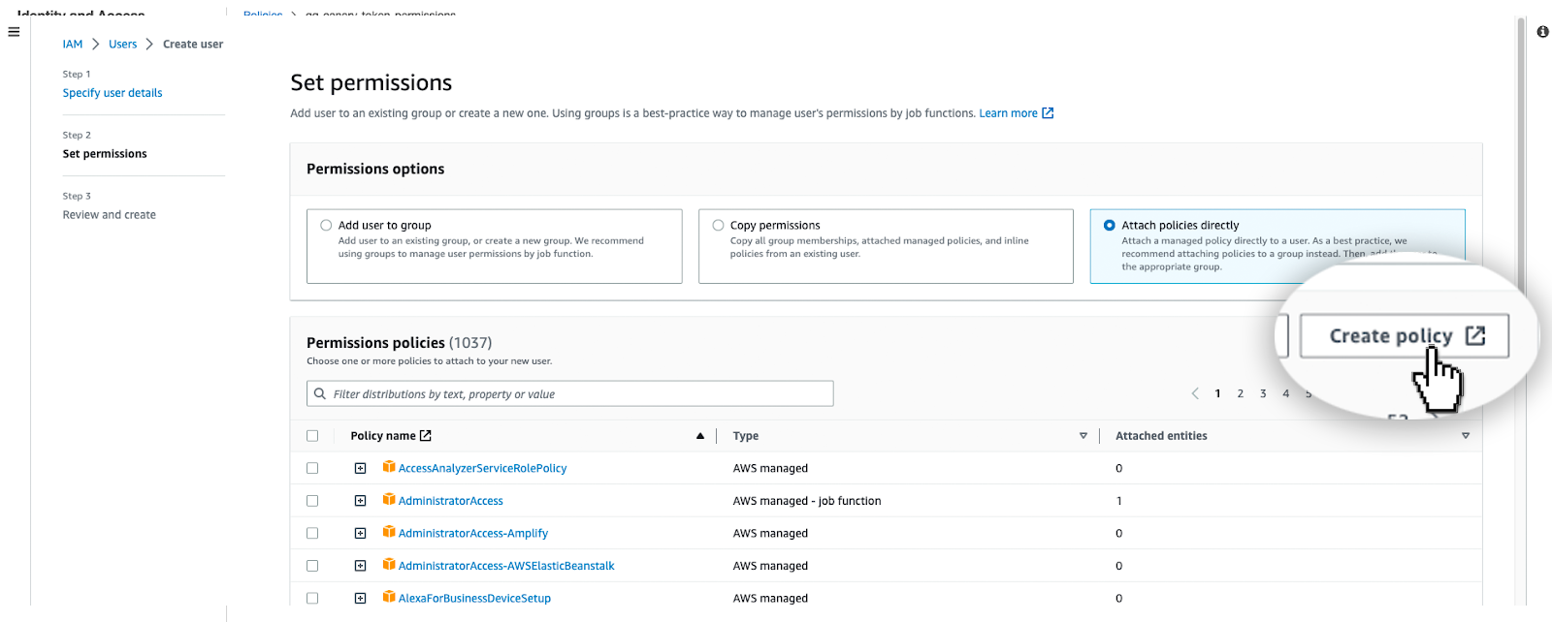Go to pagination page 2

coord(1240,393)
